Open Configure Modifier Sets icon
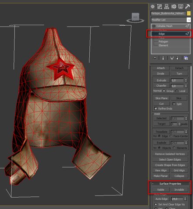193x209 pixels. pyautogui.click(x=186, y=58)
